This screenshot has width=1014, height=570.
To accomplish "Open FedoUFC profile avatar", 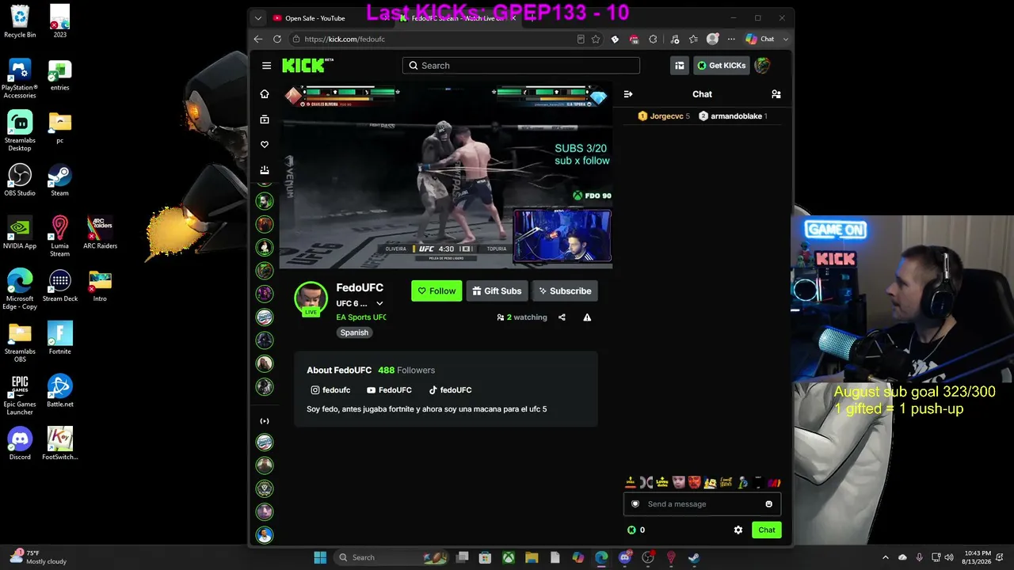I will click(311, 298).
